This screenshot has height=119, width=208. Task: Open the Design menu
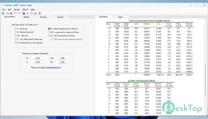click(x=17, y=10)
